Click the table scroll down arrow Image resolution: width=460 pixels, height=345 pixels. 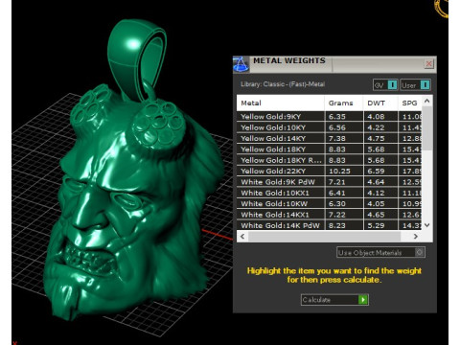coord(427,225)
